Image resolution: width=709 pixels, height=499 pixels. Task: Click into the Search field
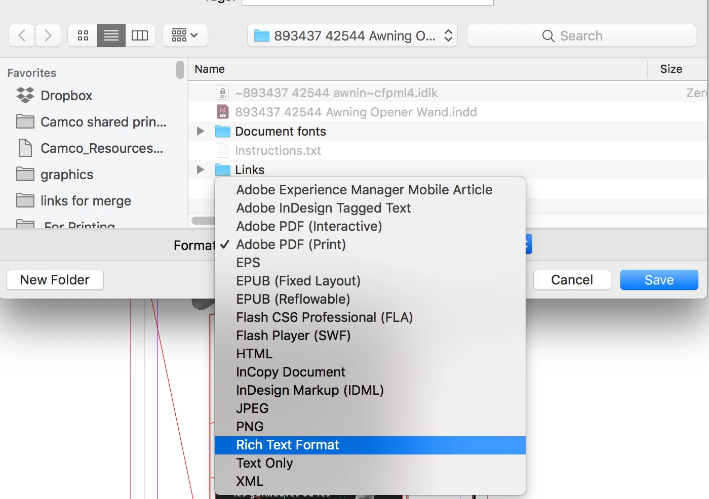click(x=581, y=35)
